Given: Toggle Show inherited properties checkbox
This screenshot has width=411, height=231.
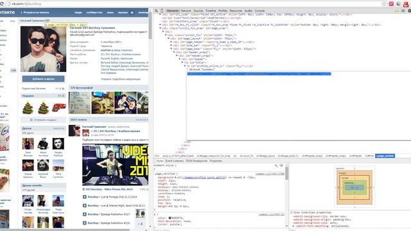Looking at the screenshot, I should pyautogui.click(x=292, y=212).
